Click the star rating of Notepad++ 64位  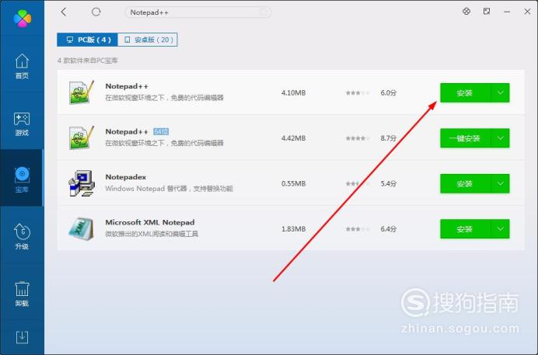(358, 138)
